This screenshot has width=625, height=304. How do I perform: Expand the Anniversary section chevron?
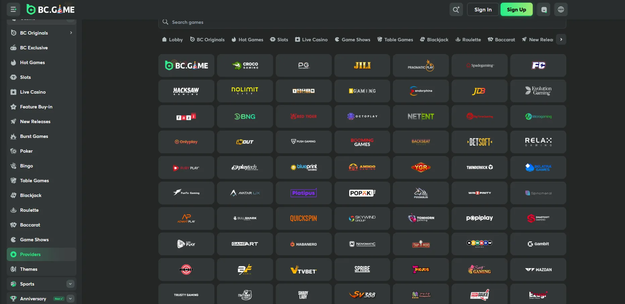click(x=70, y=299)
